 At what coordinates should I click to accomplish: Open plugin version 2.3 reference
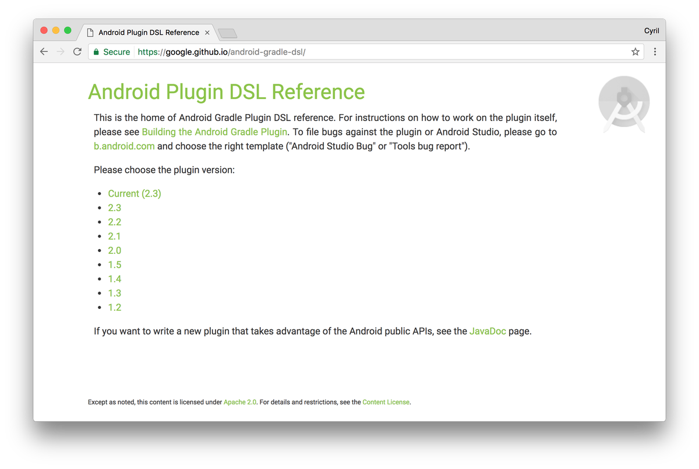pos(115,208)
